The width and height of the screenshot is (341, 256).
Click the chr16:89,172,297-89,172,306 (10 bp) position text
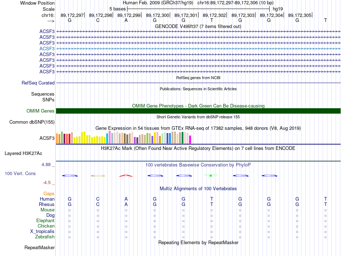(235, 3)
